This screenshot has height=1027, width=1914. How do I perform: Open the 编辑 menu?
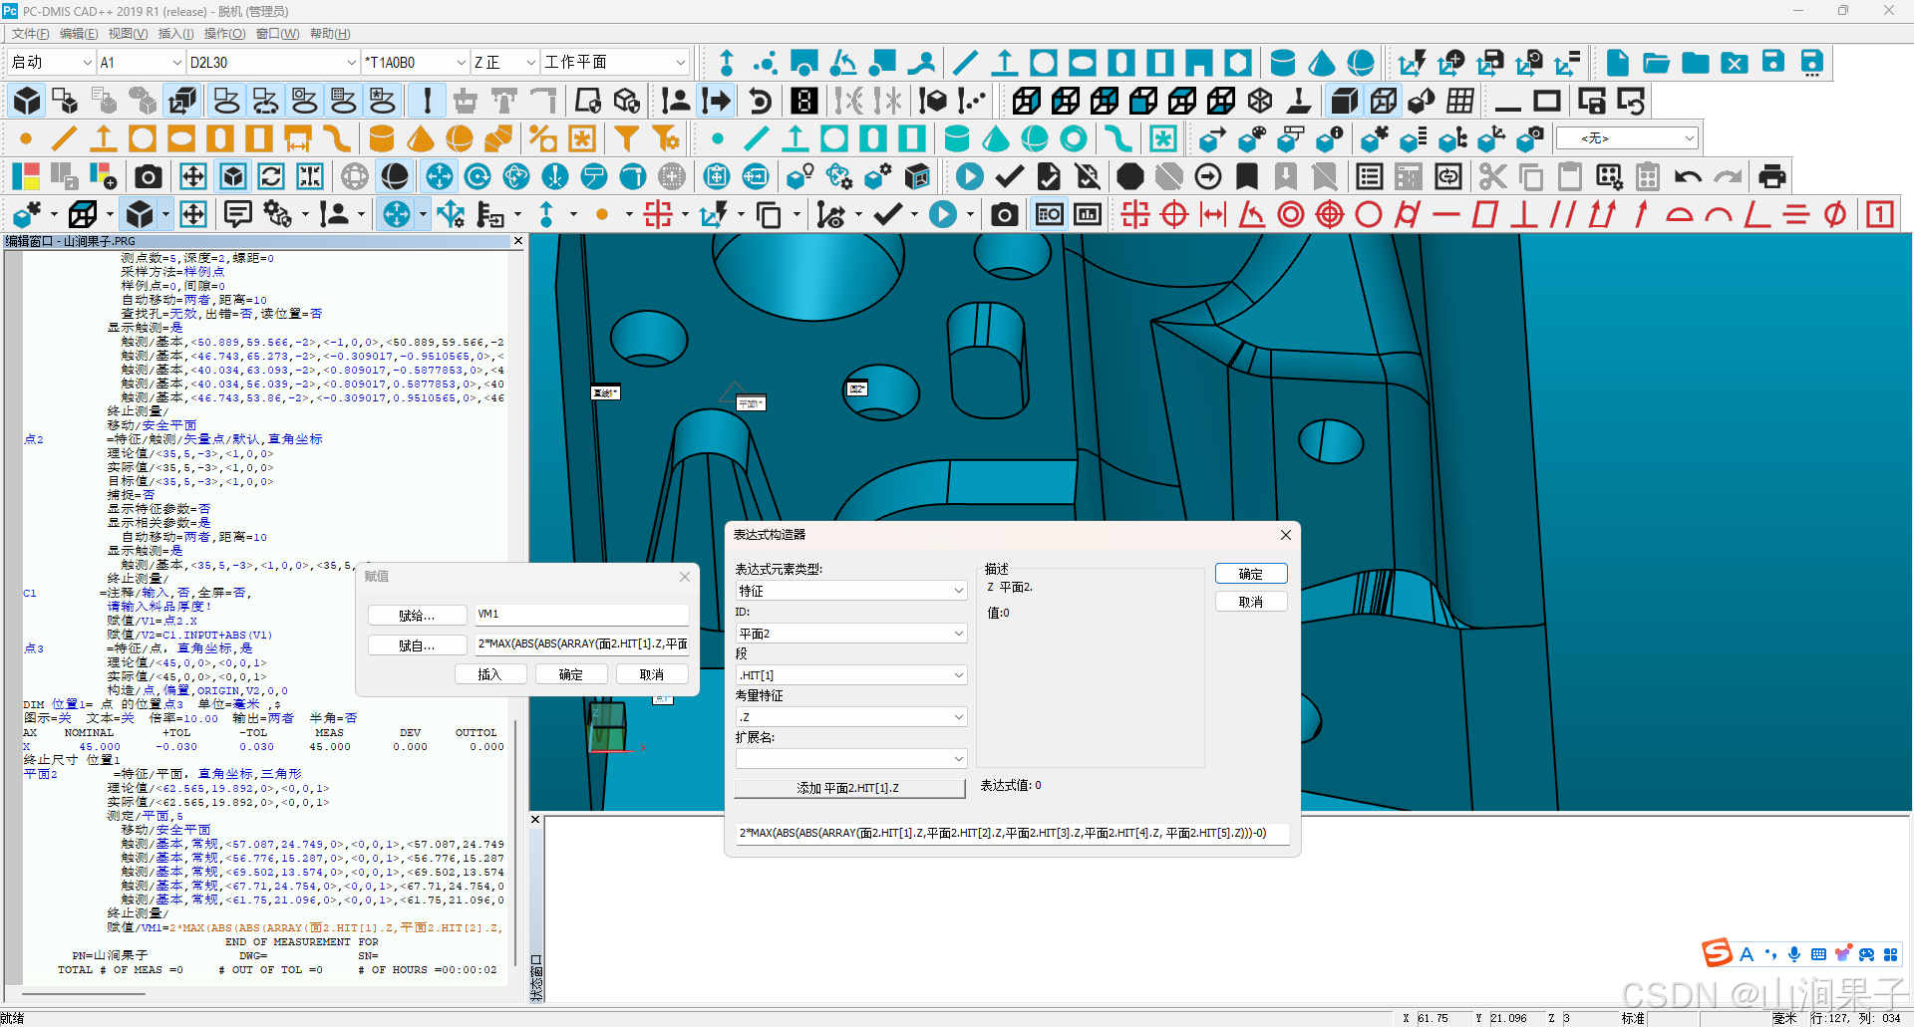click(79, 34)
